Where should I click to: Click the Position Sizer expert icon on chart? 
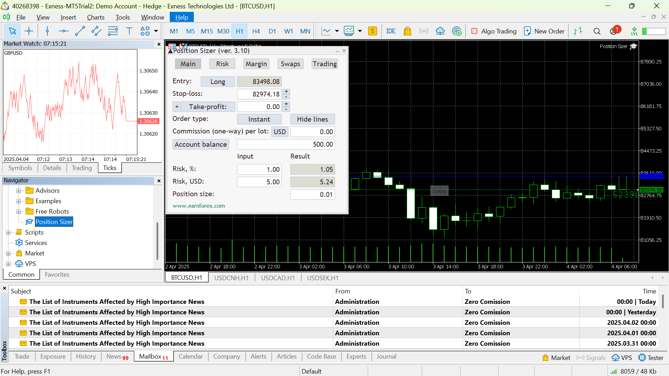click(x=633, y=46)
